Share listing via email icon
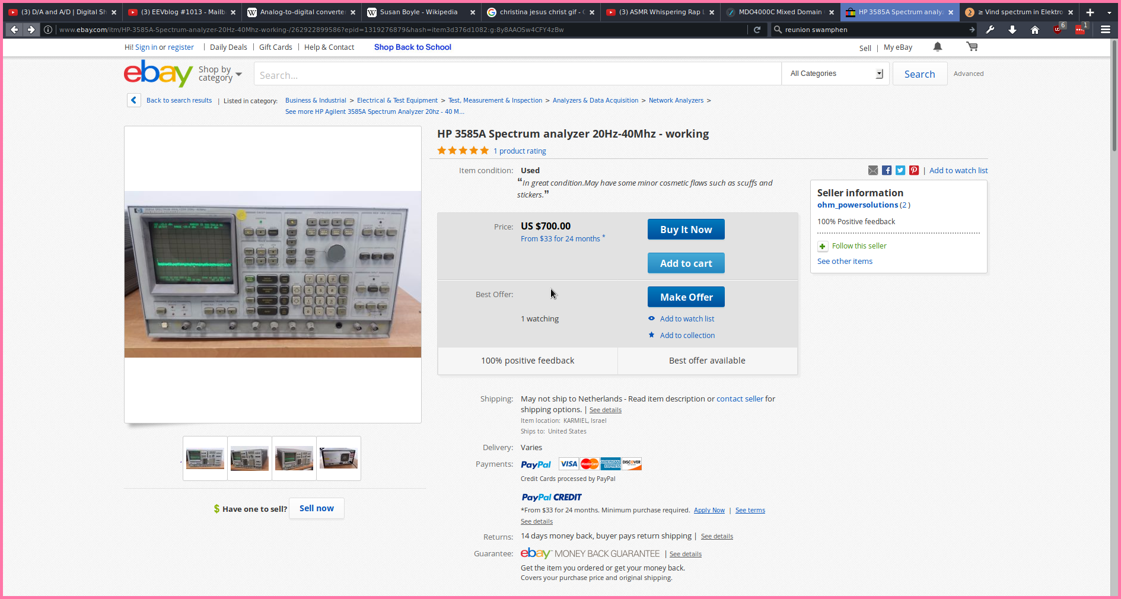Screen dimensions: 1121x599 click(x=873, y=171)
